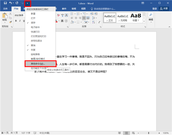Toggle Bold formatting button

point(16,21)
